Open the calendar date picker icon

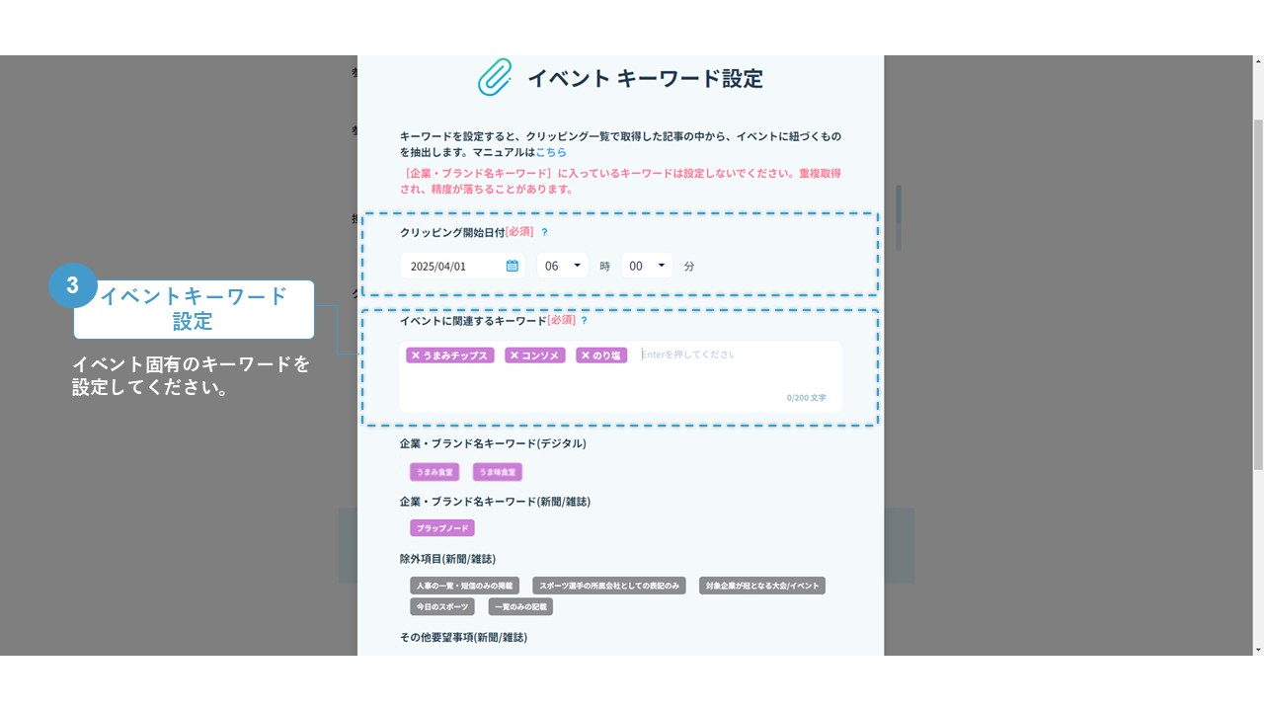[x=512, y=266]
